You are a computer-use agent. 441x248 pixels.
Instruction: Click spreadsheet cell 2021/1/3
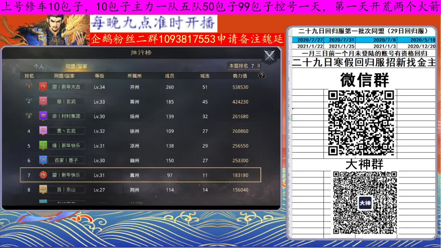(x=384, y=46)
